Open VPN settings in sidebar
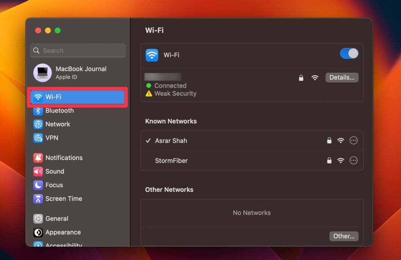The height and width of the screenshot is (260, 401). (46, 138)
